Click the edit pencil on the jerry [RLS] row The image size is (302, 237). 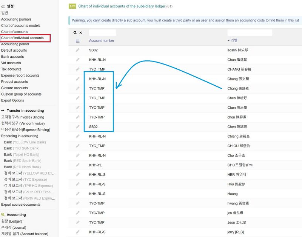(78, 232)
